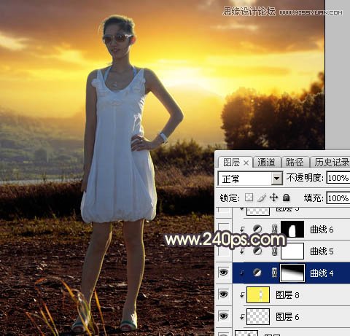Toggle lock position move icon
Viewport: 350px width, 336px height.
273,198
